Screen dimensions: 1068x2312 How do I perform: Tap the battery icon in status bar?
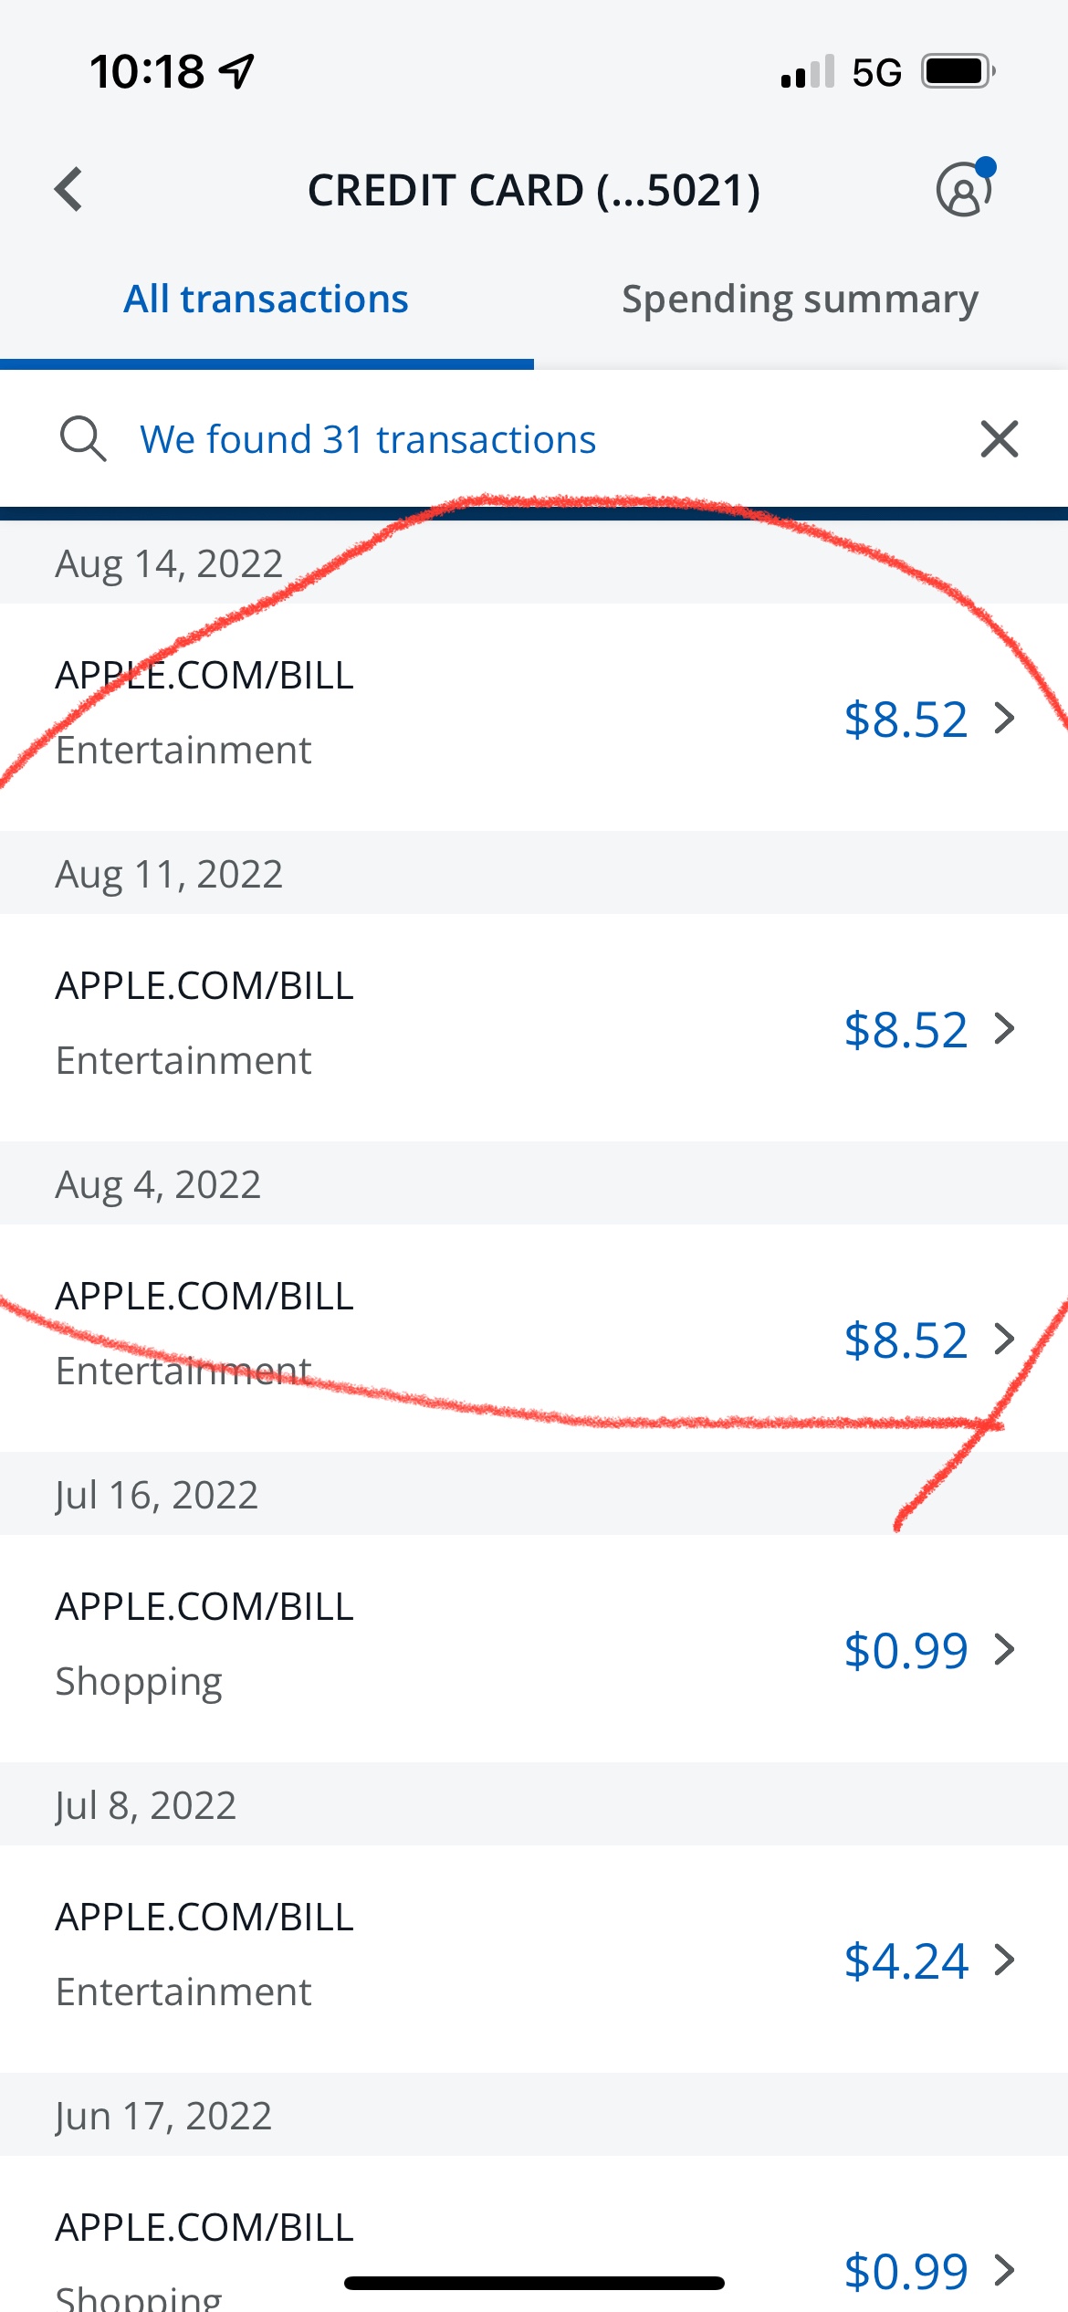(x=957, y=71)
